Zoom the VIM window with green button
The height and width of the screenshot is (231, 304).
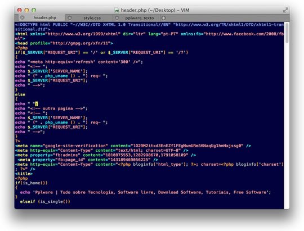(34, 10)
